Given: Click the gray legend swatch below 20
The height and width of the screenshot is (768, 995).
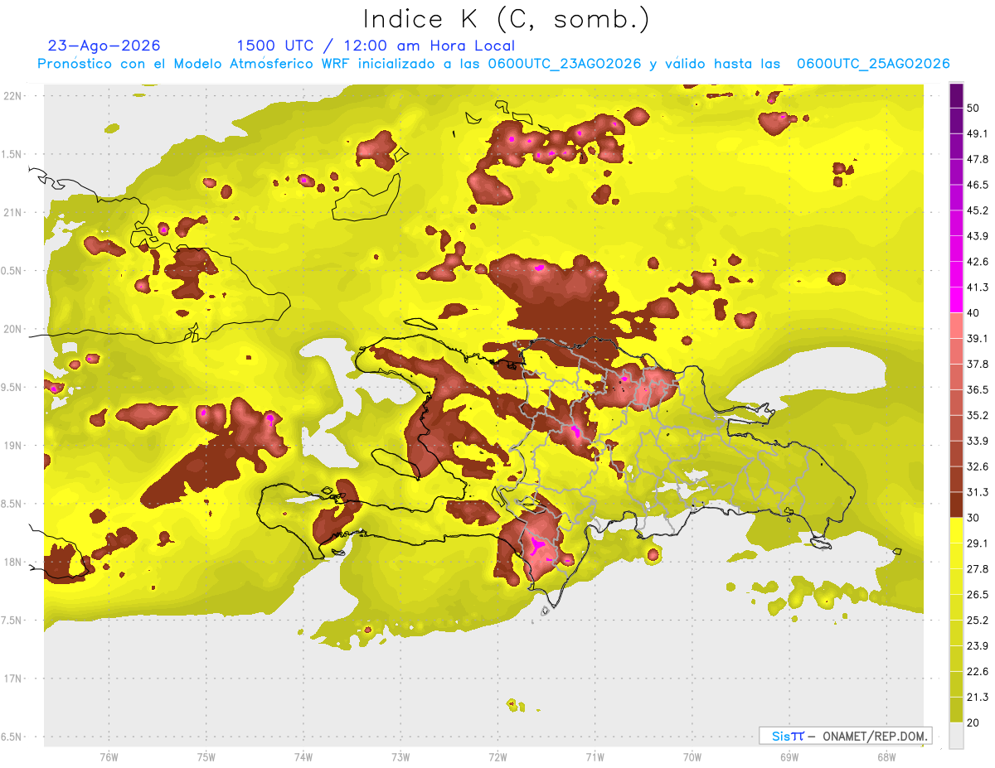Looking at the screenshot, I should (x=957, y=736).
